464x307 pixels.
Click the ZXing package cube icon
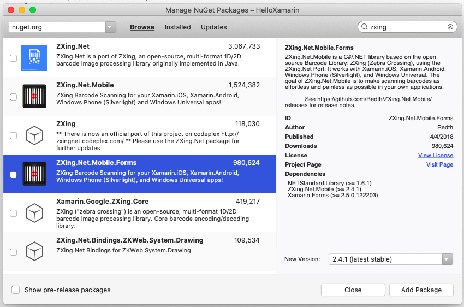click(x=34, y=135)
